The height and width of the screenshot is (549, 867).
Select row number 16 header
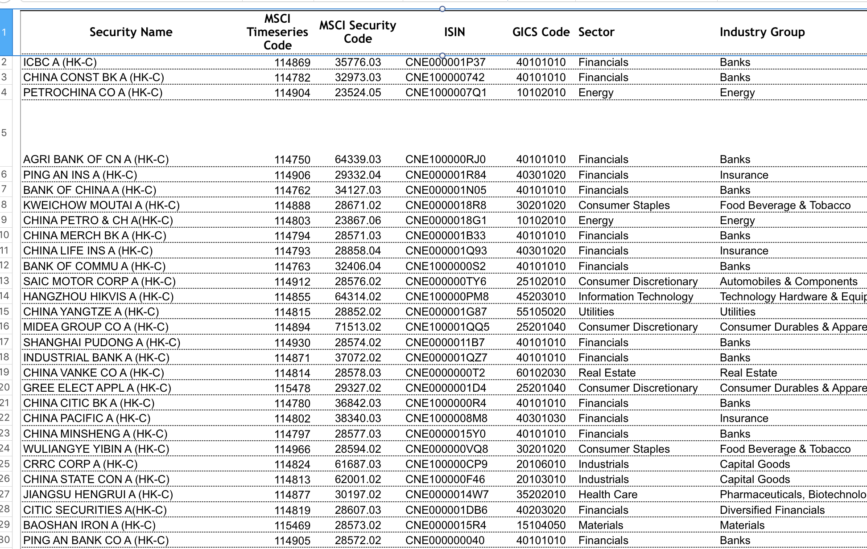pos(4,326)
